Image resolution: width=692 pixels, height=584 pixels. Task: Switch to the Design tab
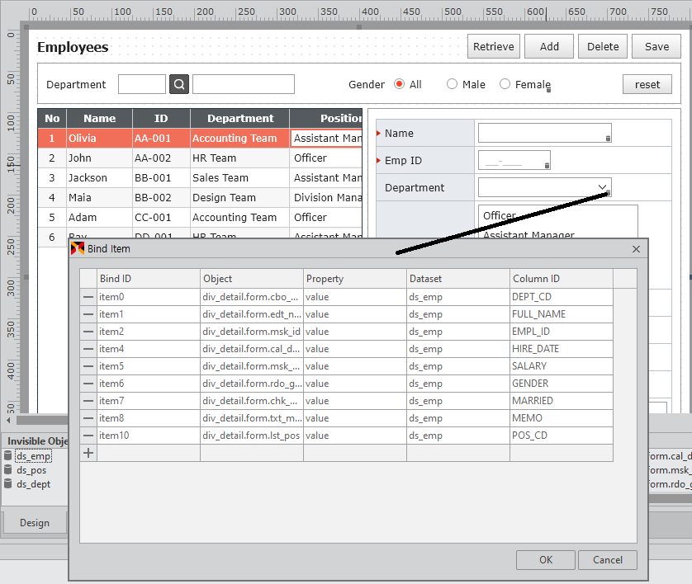coord(35,522)
